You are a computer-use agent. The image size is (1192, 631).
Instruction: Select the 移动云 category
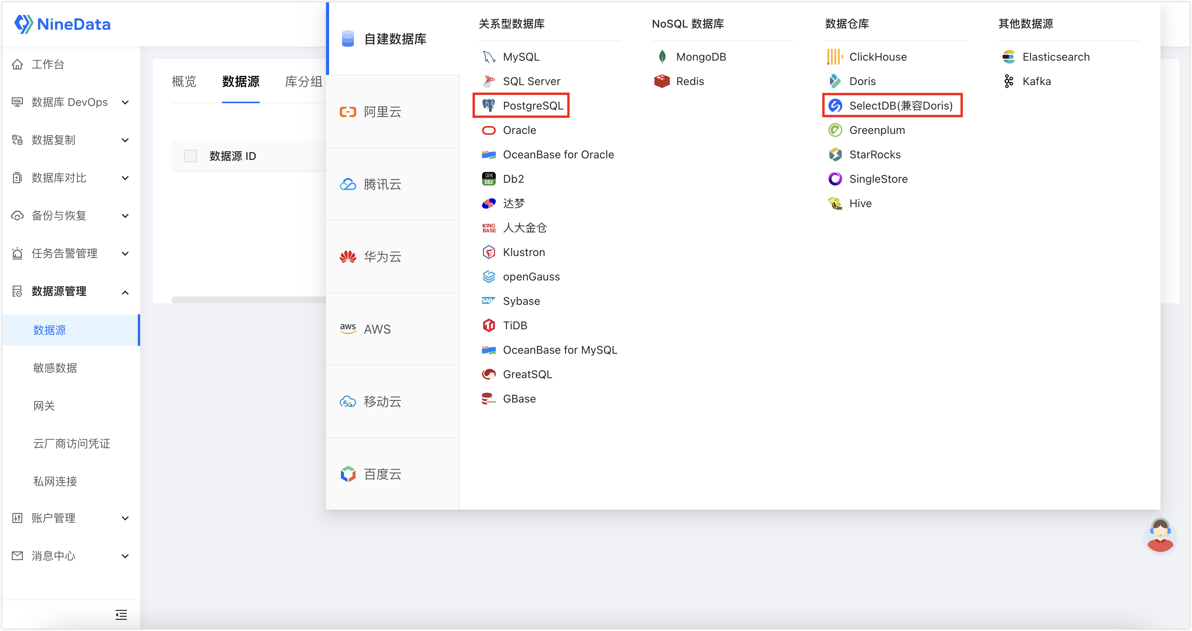coord(393,401)
